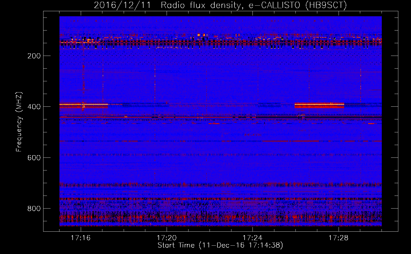Click the 200 frequency tick label
Screen dimensions: 411x254
[34, 56]
